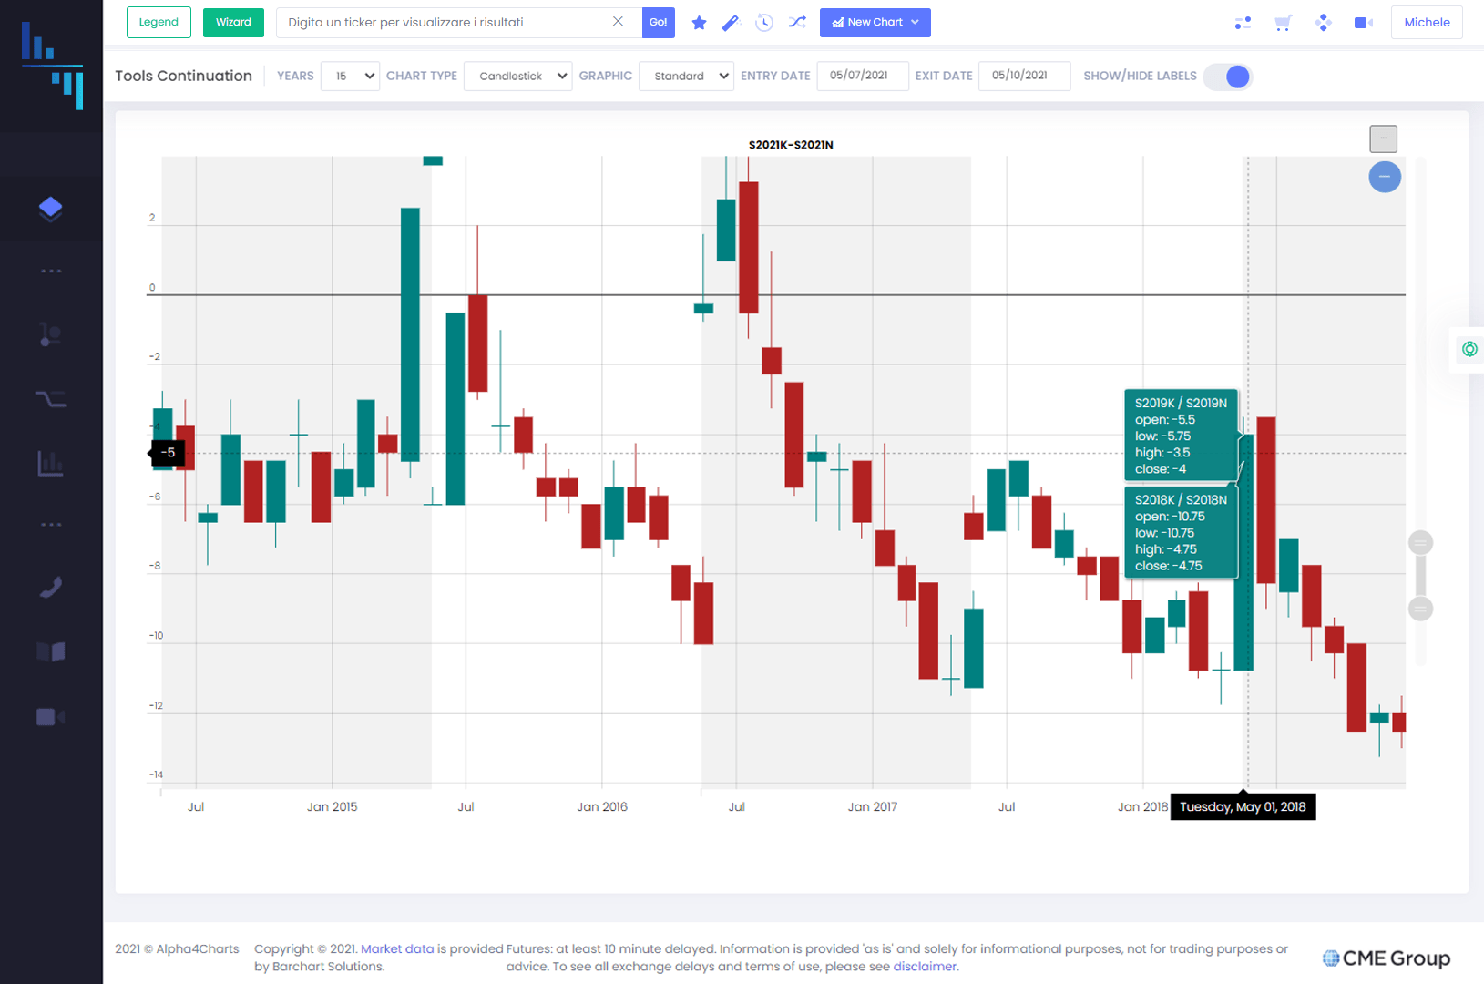Click the video camera icon in top bar

pyautogui.click(x=1363, y=23)
